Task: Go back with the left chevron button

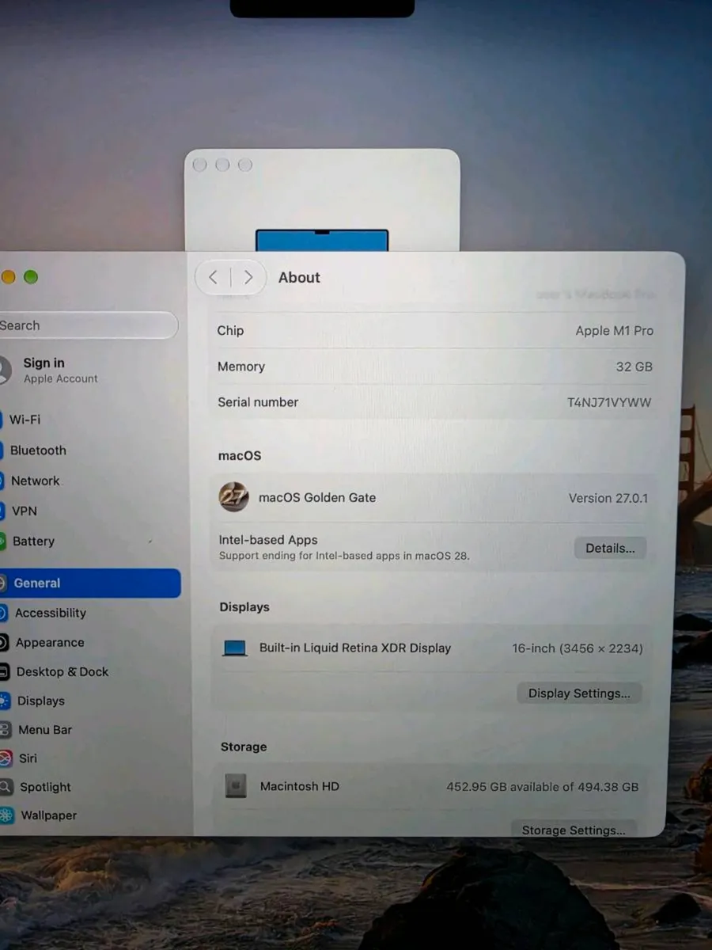Action: pyautogui.click(x=213, y=277)
